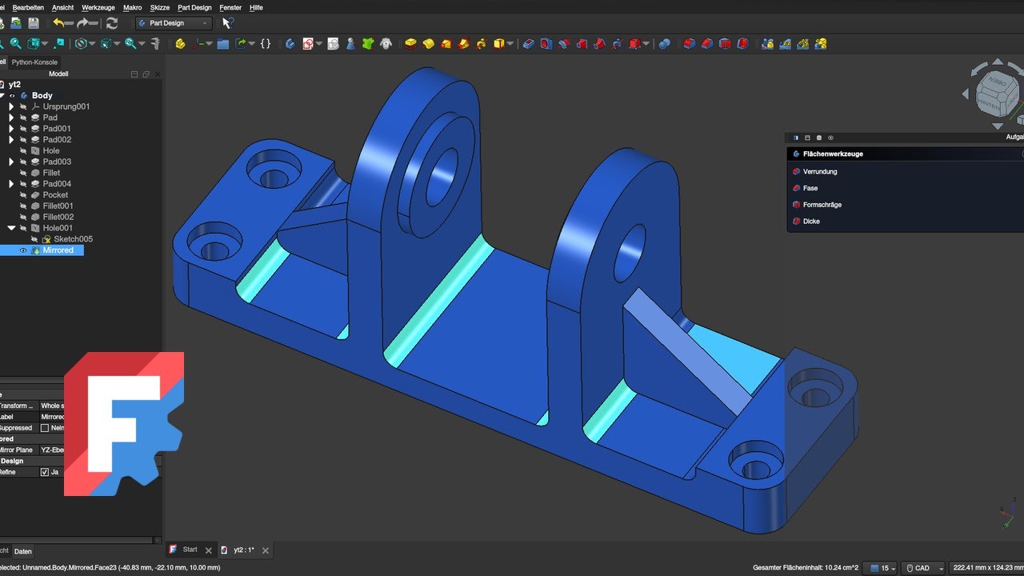Click the Draft toolbar icon

tap(725, 44)
